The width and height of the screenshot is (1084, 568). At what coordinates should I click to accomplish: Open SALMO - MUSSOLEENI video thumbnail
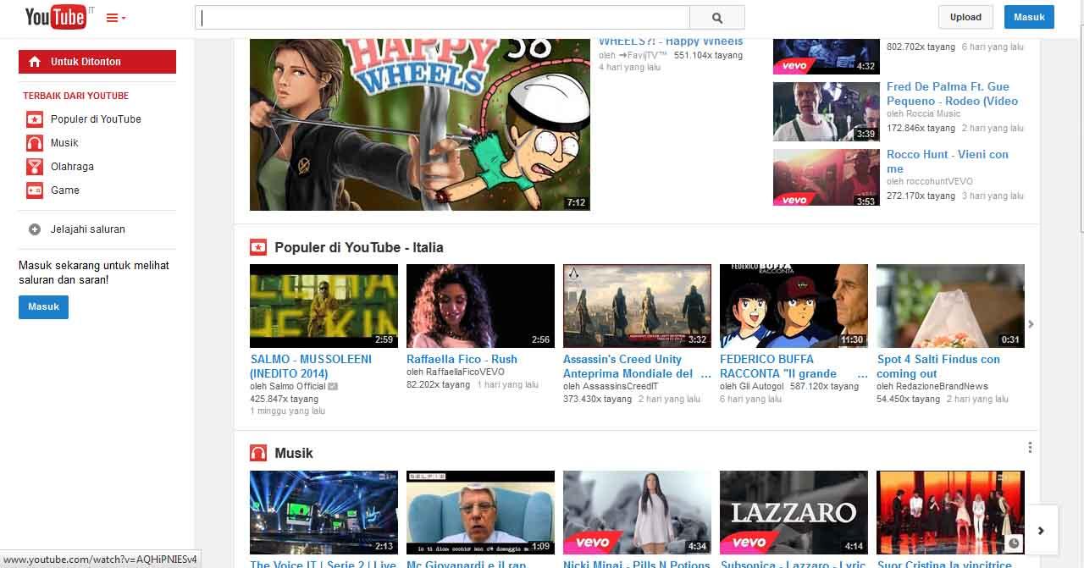324,306
